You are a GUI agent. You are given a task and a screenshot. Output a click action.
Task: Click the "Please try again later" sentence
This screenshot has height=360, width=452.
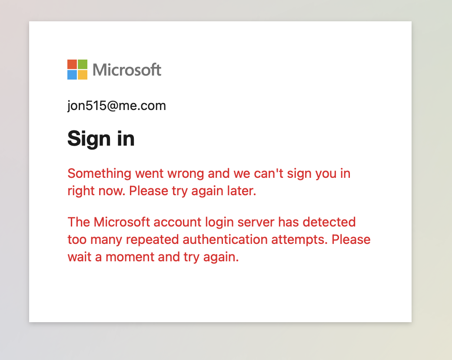(x=193, y=191)
